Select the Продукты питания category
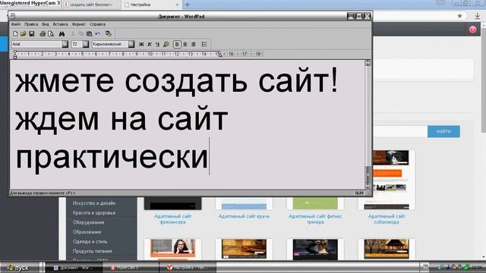 point(92,251)
